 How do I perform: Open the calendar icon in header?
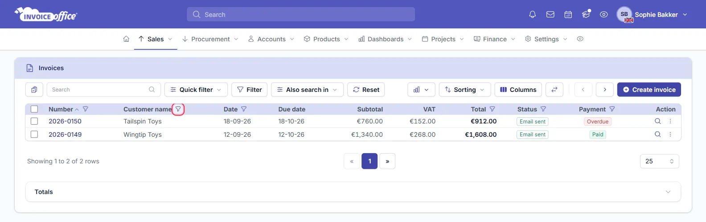point(568,15)
